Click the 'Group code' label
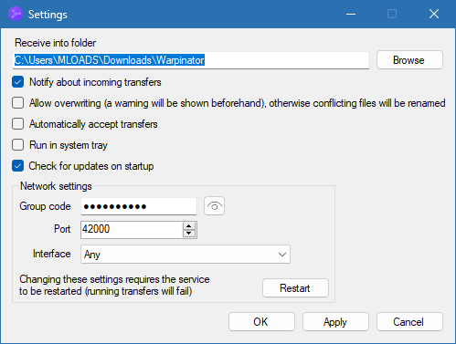The height and width of the screenshot is (344, 456). coord(45,206)
